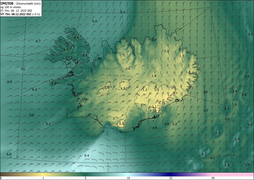Screen dimensions: 254x180
Task: Select the 'VT: Fim. 08.12.2022 05Z (+5 h)' line
Action: [x=20, y=14]
